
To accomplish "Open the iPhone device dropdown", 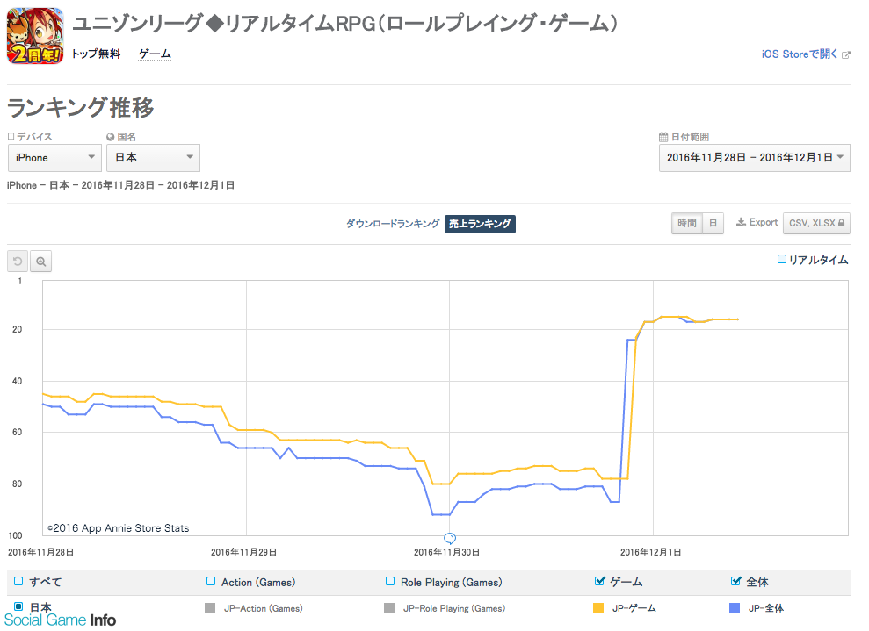I will 54,158.
